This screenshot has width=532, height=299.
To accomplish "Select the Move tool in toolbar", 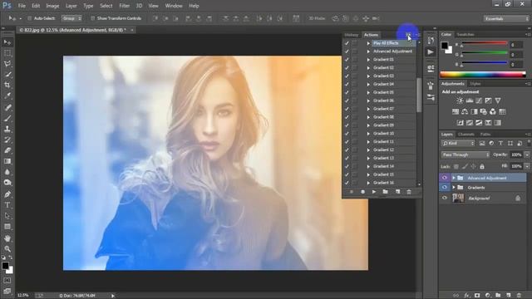I will pyautogui.click(x=7, y=42).
